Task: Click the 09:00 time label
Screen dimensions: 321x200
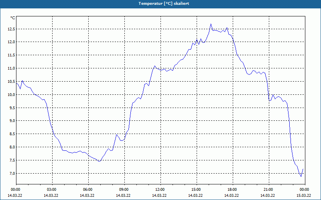Action: point(124,190)
